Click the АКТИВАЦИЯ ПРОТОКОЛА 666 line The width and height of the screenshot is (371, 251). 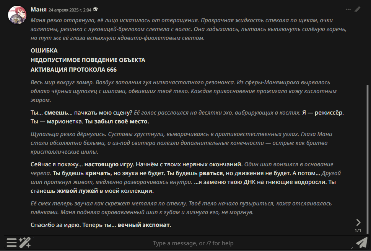click(x=73, y=70)
